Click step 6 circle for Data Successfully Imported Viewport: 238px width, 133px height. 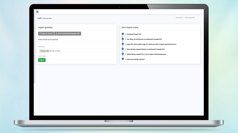123,59
